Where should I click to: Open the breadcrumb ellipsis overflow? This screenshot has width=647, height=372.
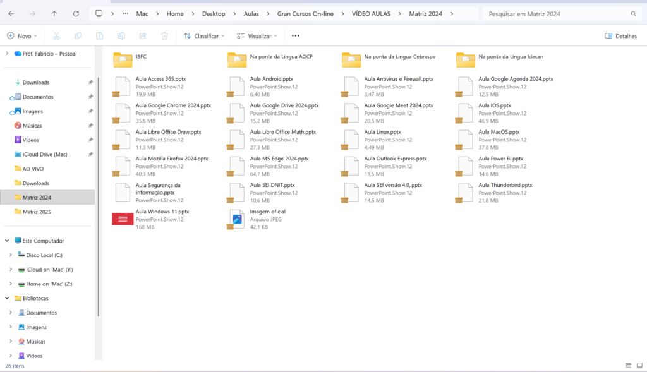126,14
